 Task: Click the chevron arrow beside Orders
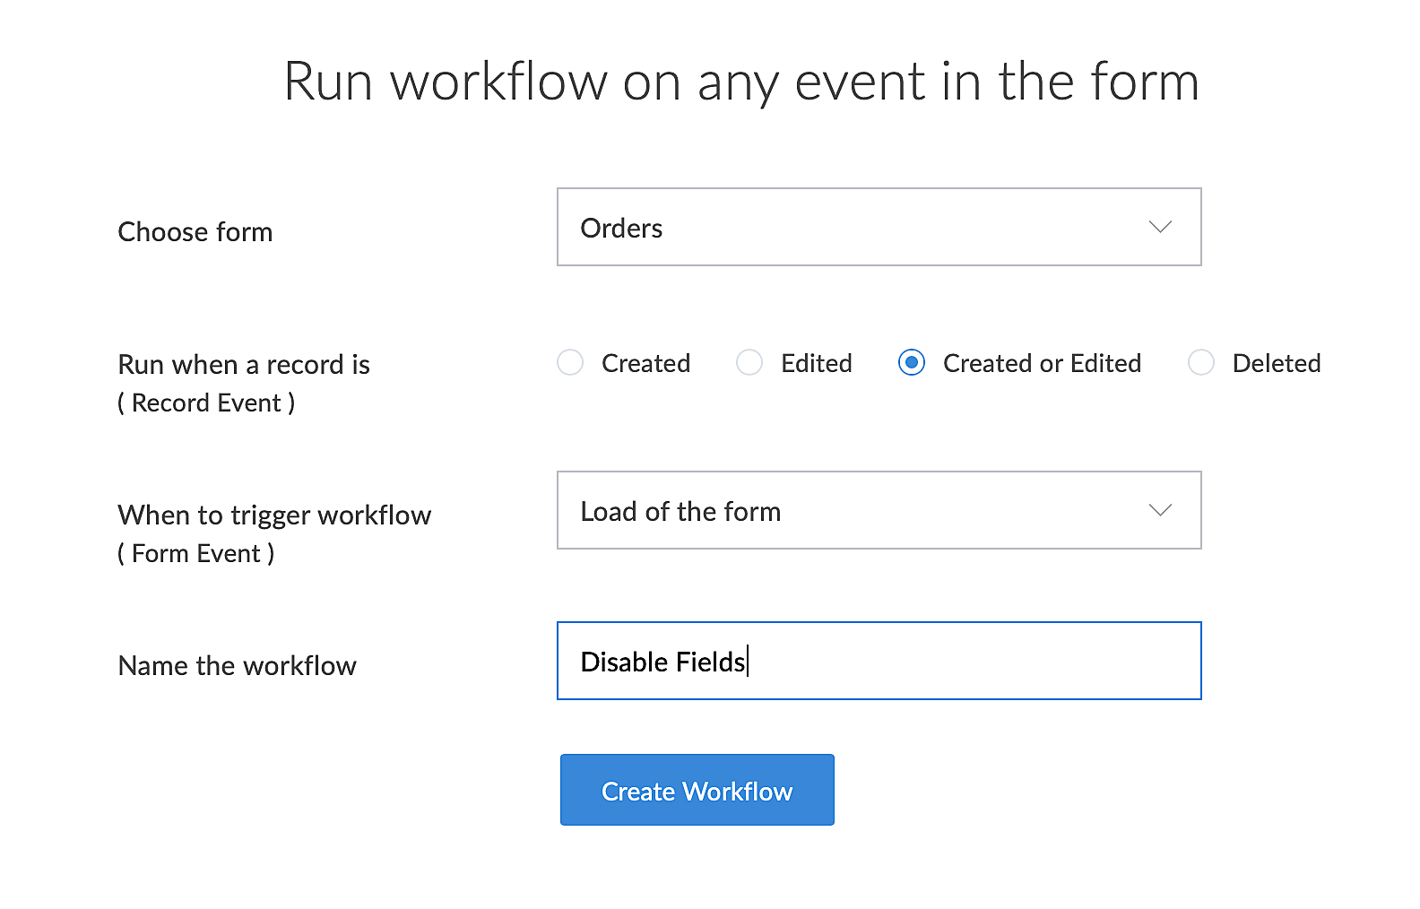coord(1160,228)
